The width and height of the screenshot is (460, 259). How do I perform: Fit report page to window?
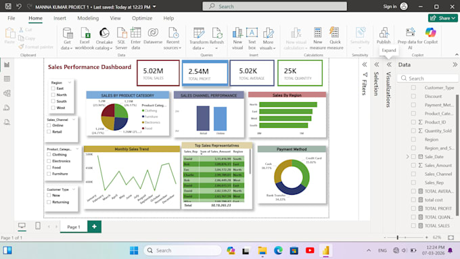click(451, 237)
